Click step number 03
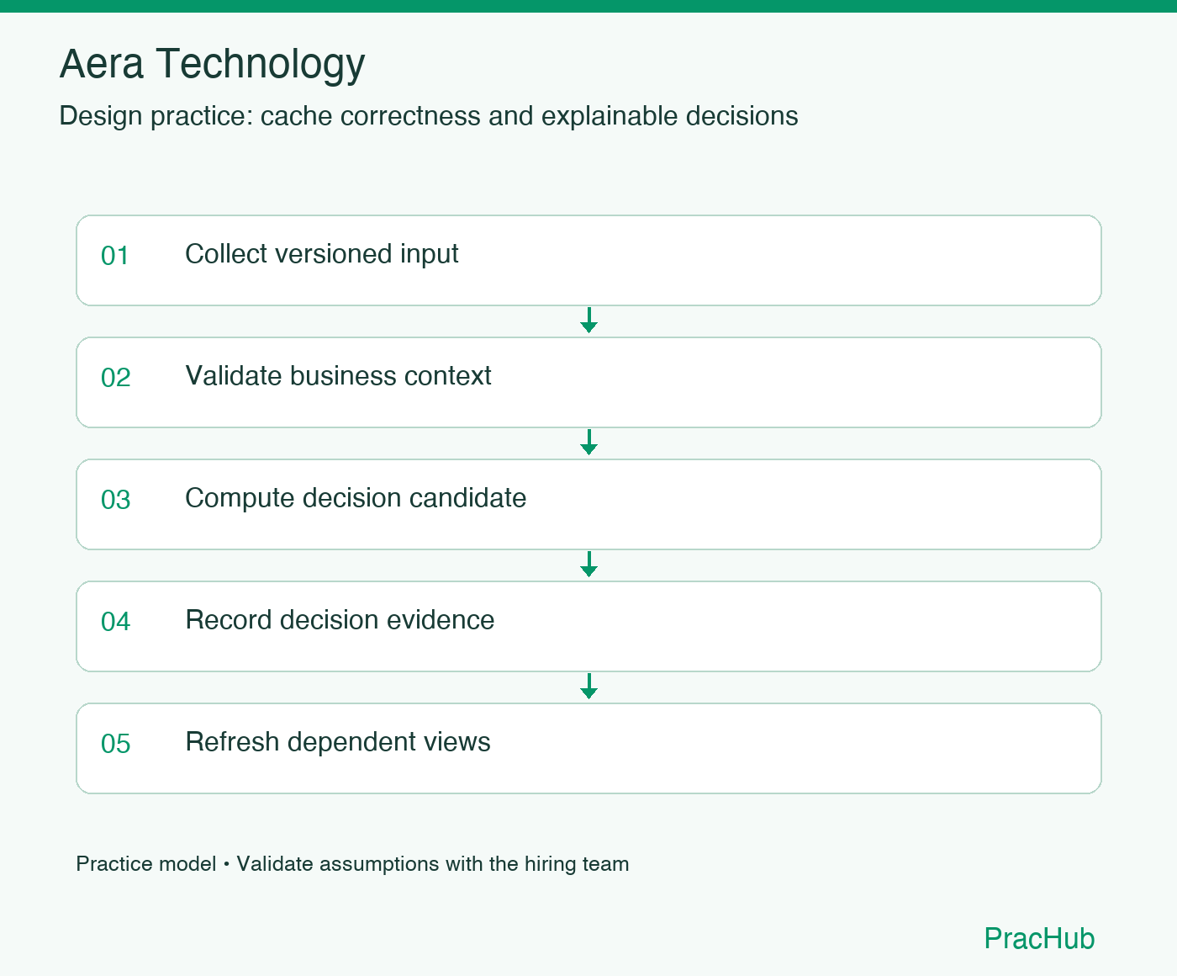Viewport: 1177px width, 976px height. point(115,500)
